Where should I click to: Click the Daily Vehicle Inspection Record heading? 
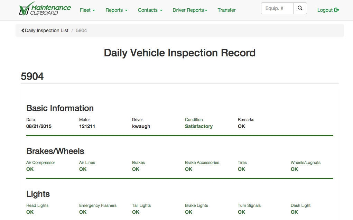point(179,53)
